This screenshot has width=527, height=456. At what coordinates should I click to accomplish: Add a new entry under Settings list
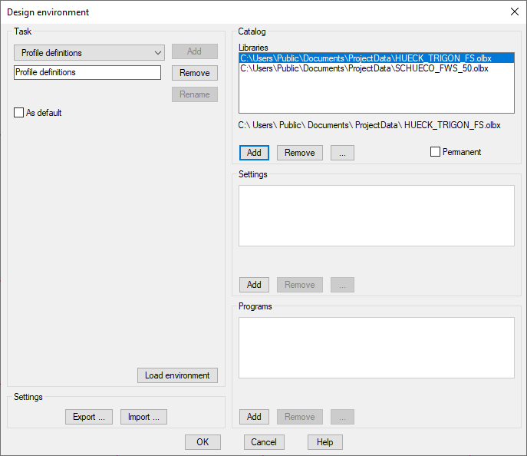coord(254,285)
